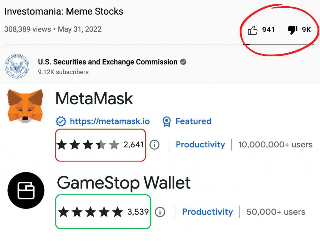320x241 pixels.
Task: Click the MetaMask fox logo
Action: click(x=25, y=106)
